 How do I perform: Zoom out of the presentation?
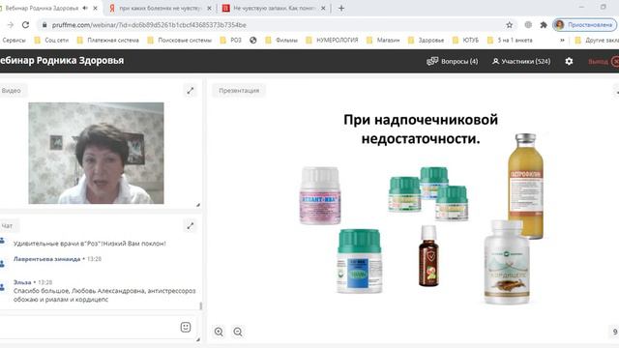pos(238,332)
